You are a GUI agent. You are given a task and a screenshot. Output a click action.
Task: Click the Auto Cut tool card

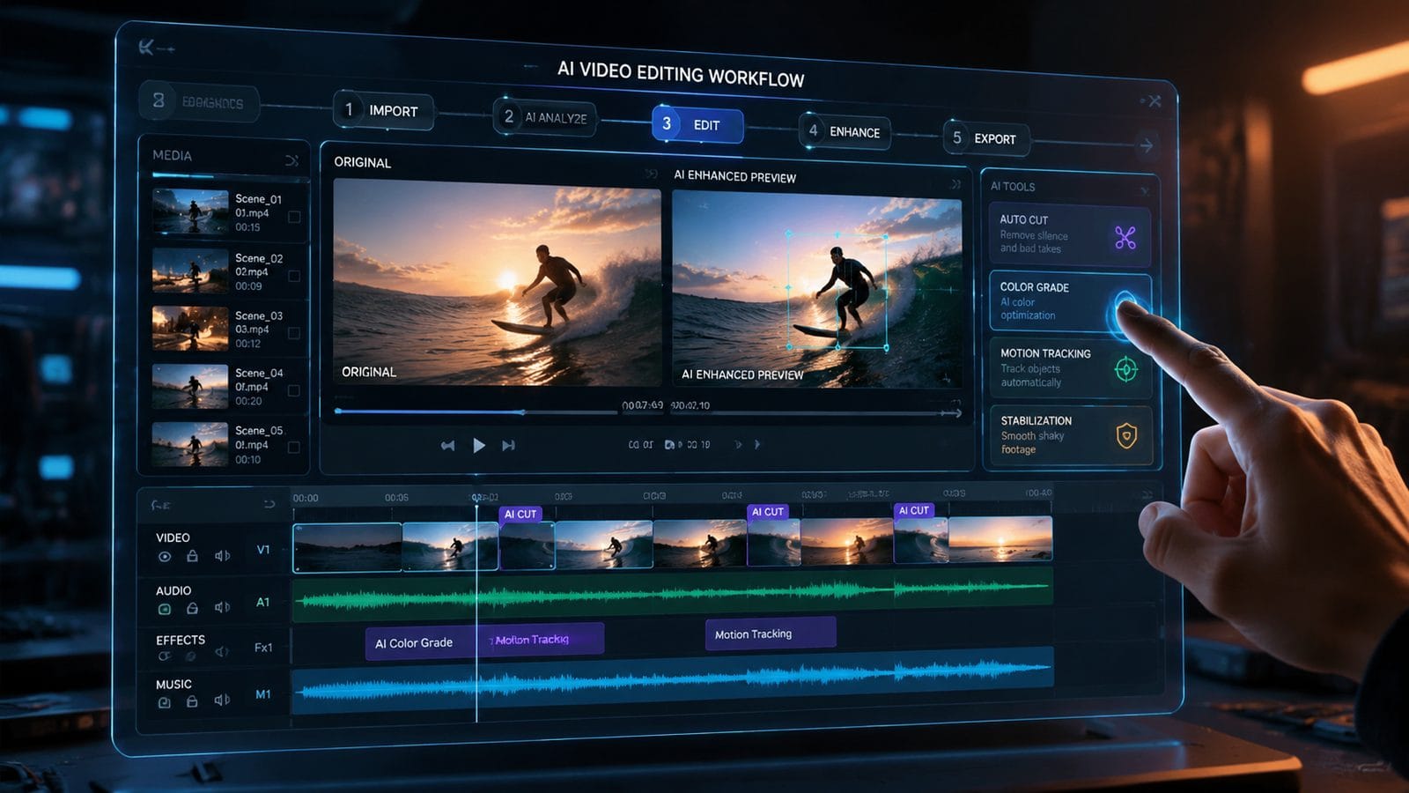click(1069, 235)
